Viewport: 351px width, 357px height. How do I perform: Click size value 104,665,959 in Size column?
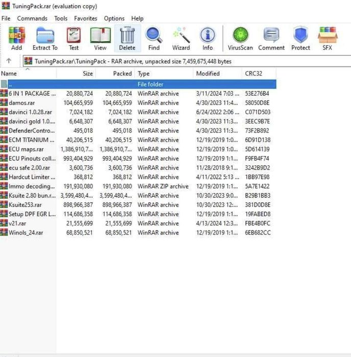point(78,103)
